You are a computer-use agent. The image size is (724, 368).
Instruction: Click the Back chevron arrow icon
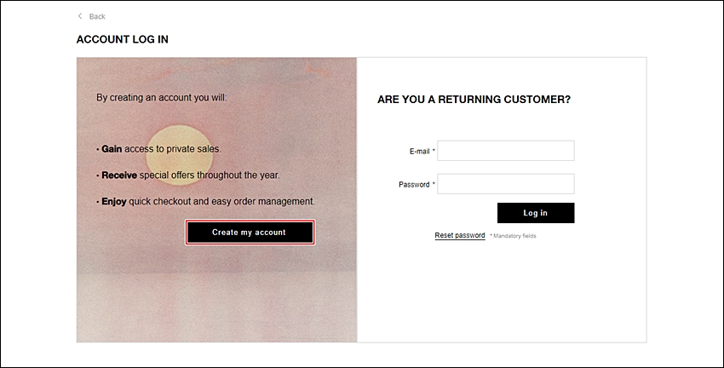(80, 16)
